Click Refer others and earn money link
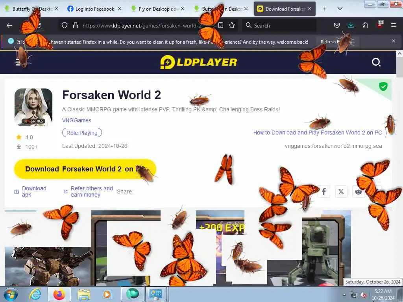The image size is (403, 302). pos(89,192)
